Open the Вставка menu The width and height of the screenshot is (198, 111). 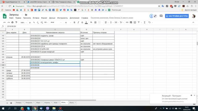[36, 18]
